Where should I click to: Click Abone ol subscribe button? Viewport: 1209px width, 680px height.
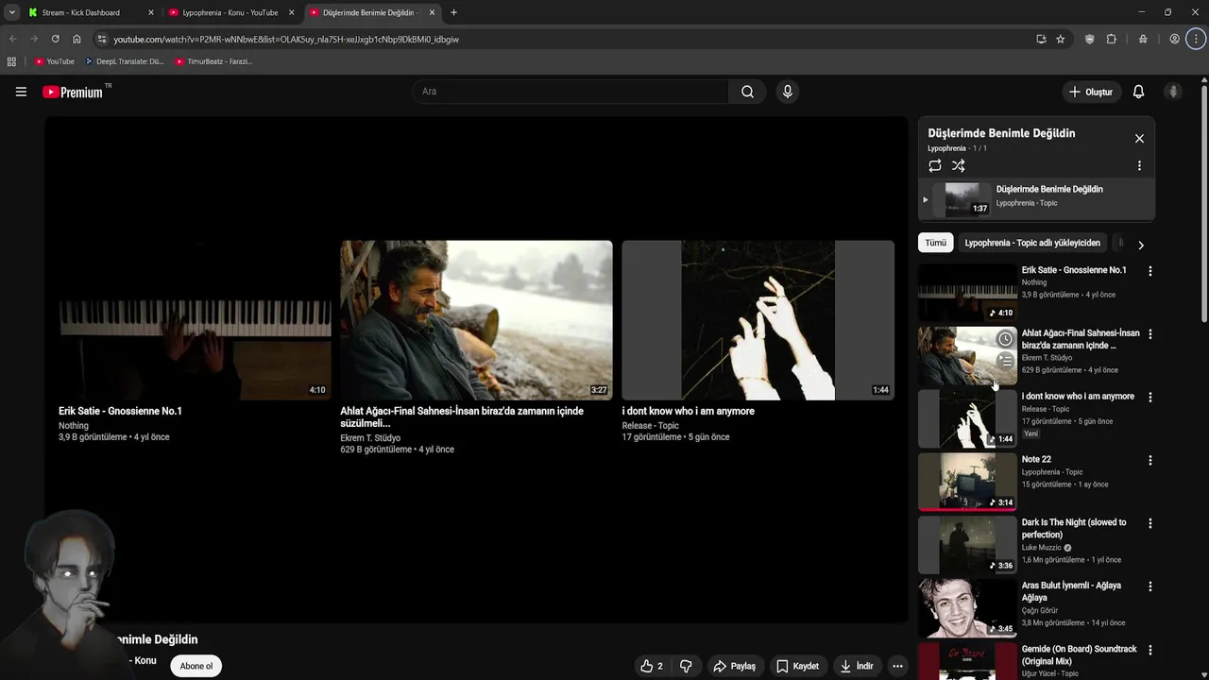pos(196,666)
